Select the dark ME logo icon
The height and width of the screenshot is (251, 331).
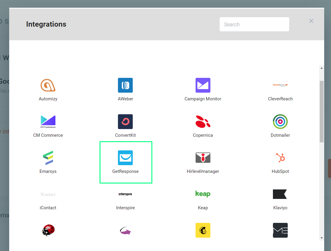(280, 230)
